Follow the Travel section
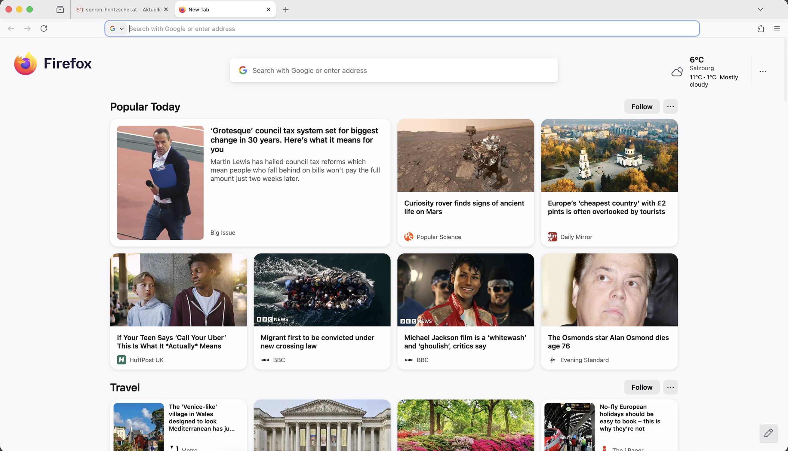Screen dimensions: 788x451 point(642,387)
